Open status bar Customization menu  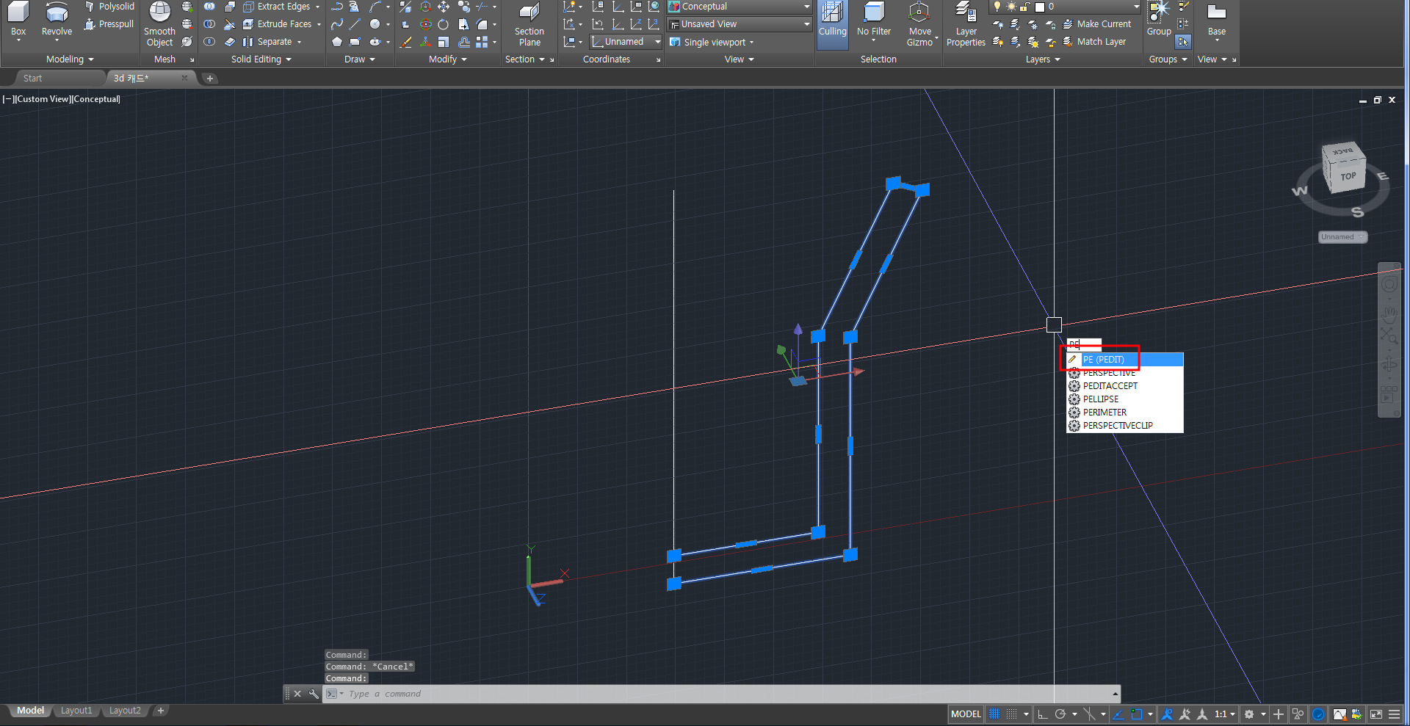pos(1395,714)
